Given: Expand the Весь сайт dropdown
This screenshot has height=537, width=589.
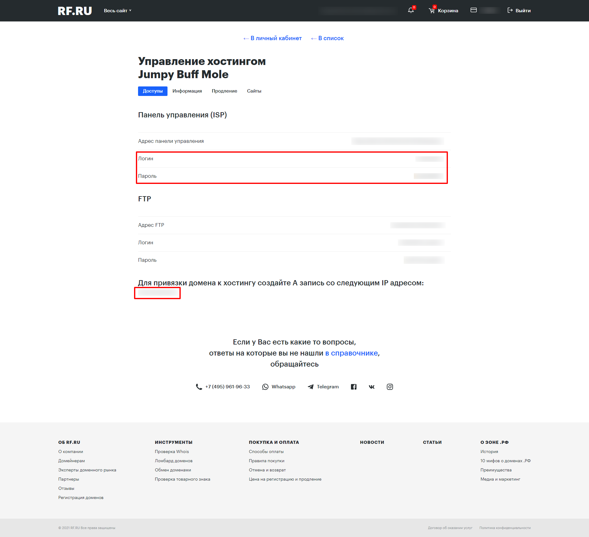Looking at the screenshot, I should click(117, 11).
